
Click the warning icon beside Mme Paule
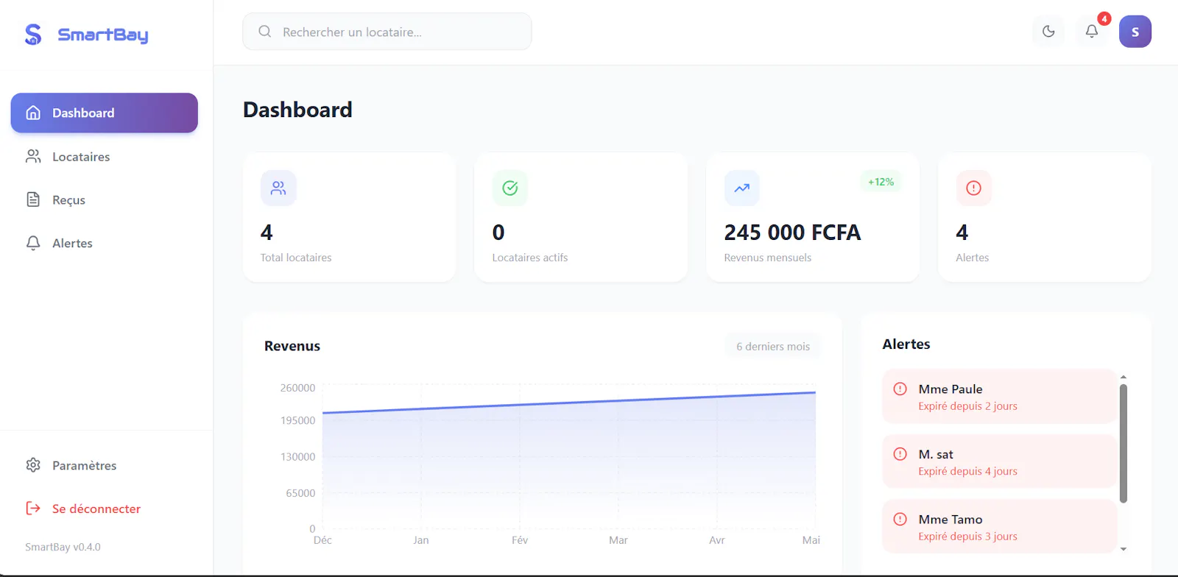[900, 389]
